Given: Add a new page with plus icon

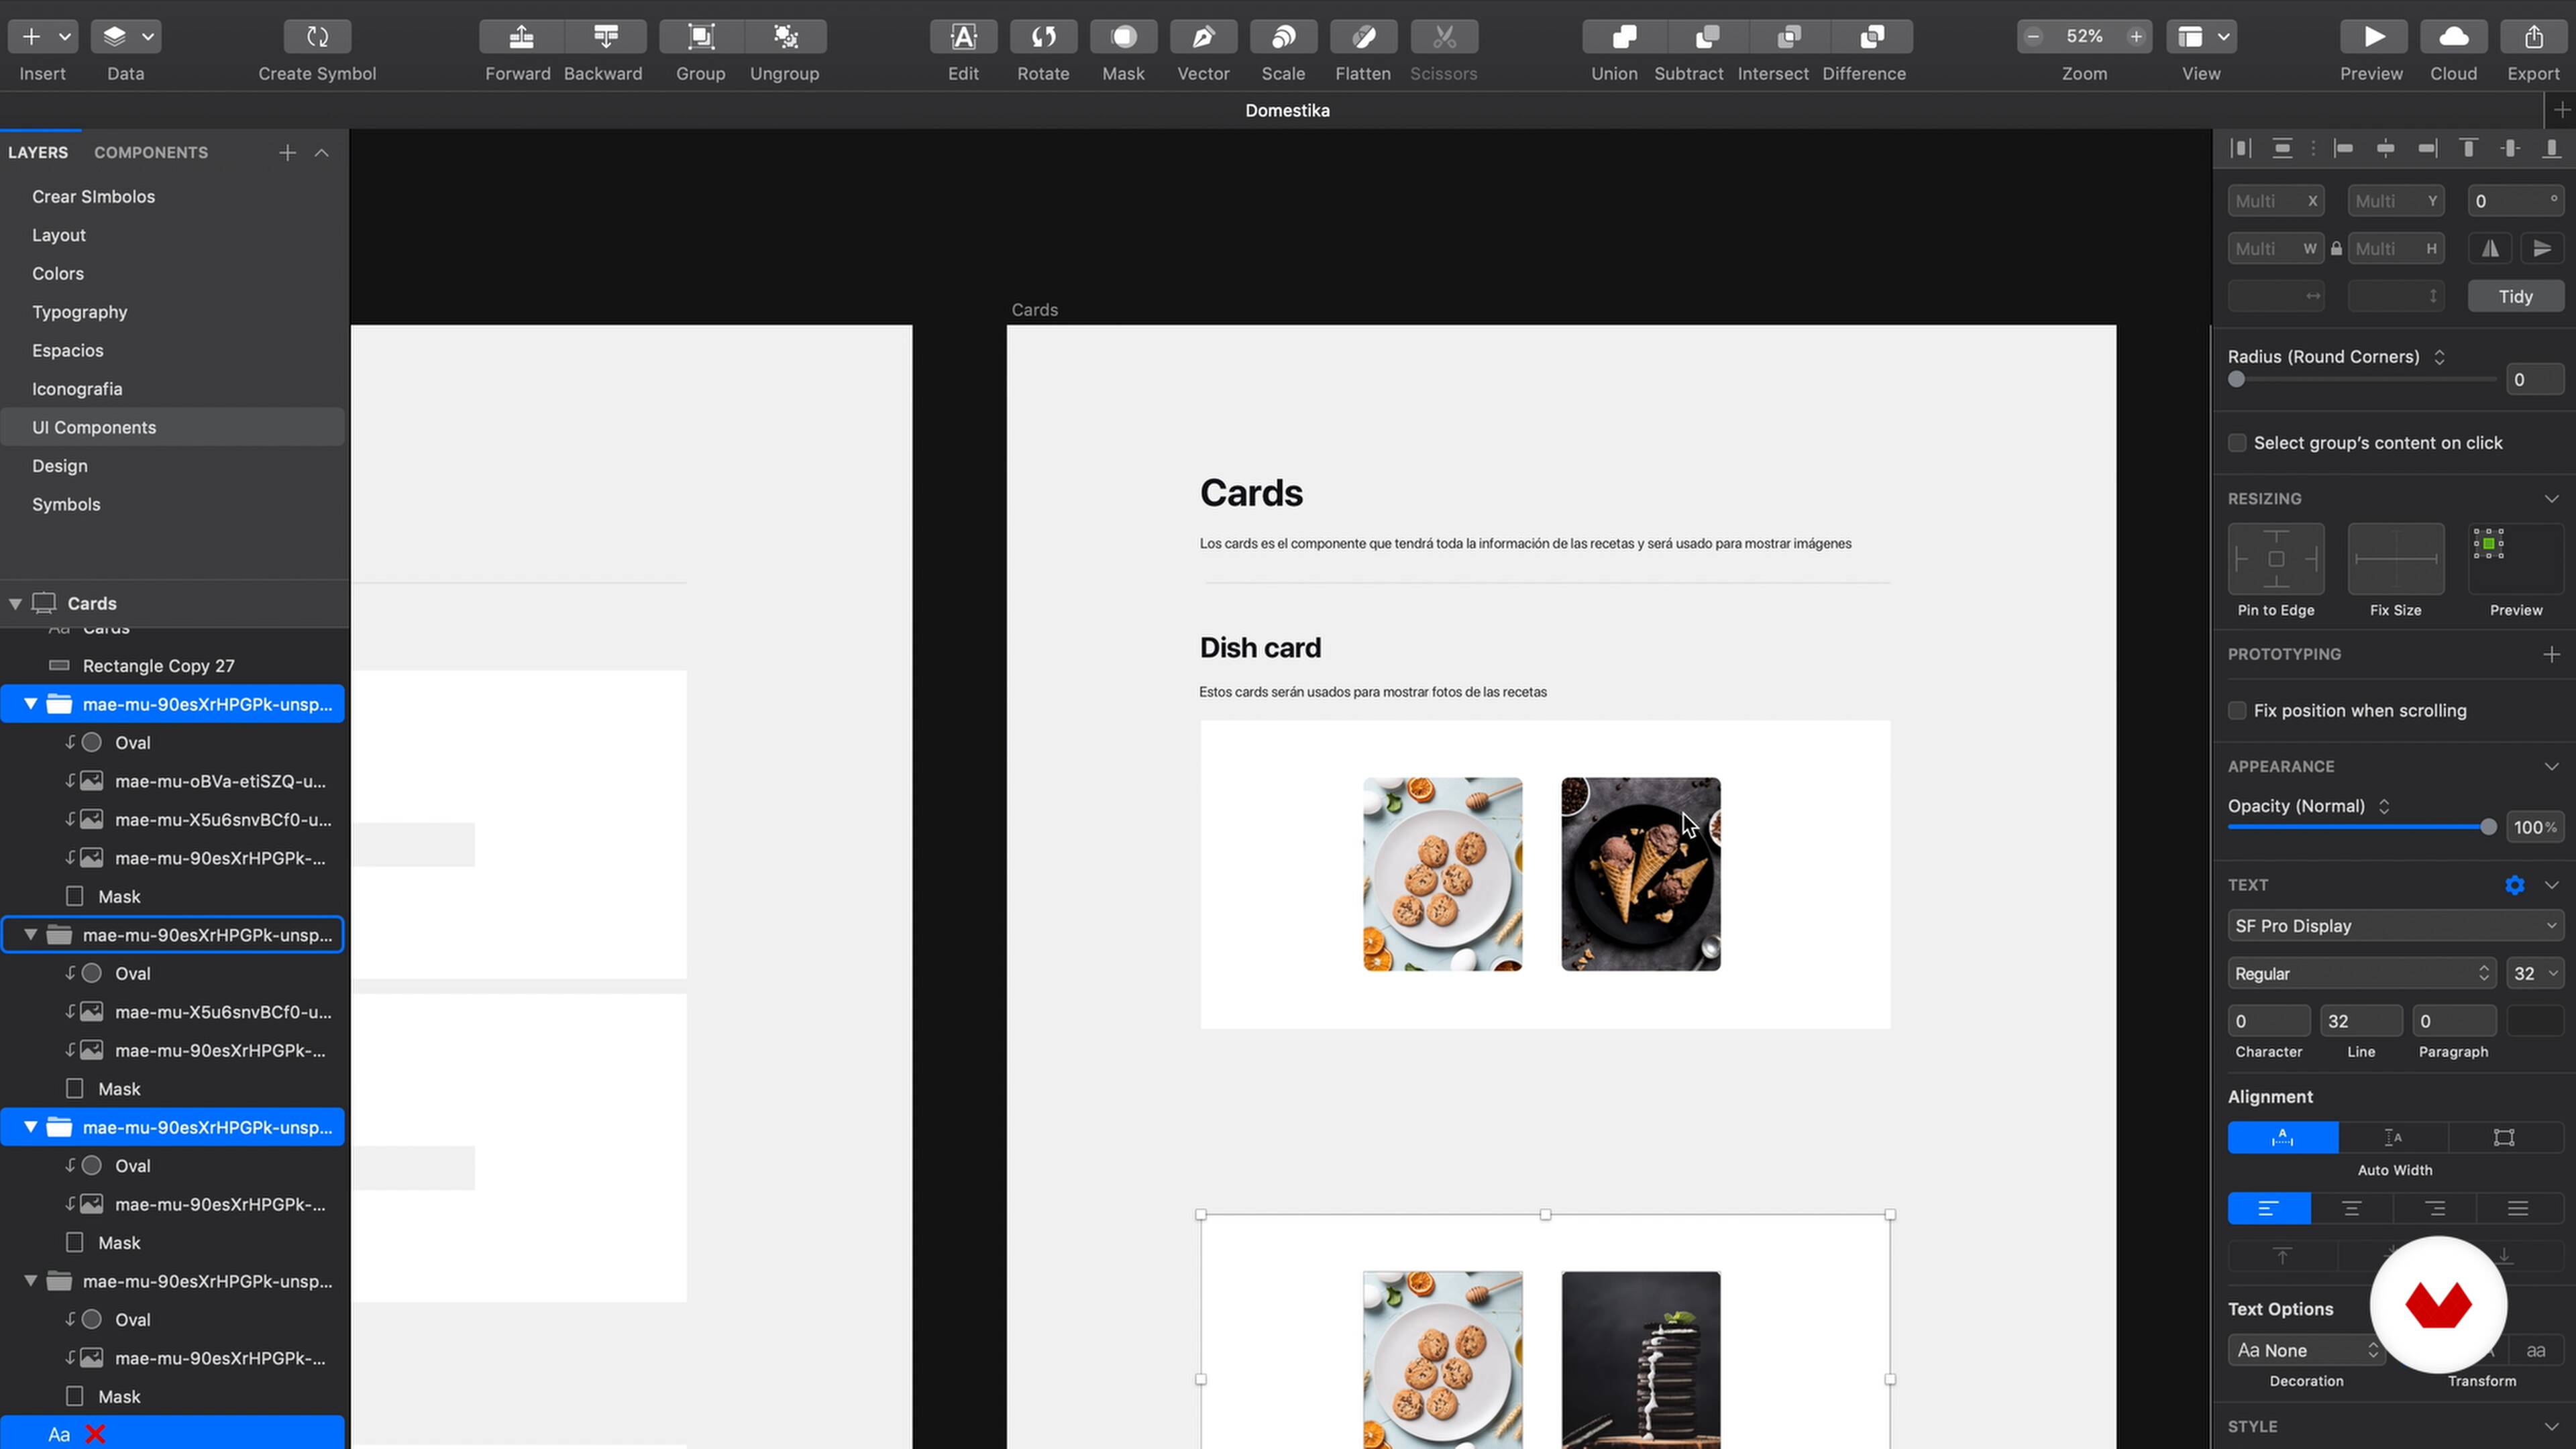Looking at the screenshot, I should (287, 153).
